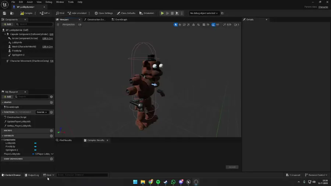331x186 pixels.
Task: Open Hide Unrelated options three-dot menu
Action: (89, 13)
